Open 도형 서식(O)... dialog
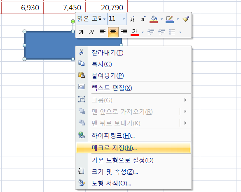241x192 pixels. (x=133, y=183)
